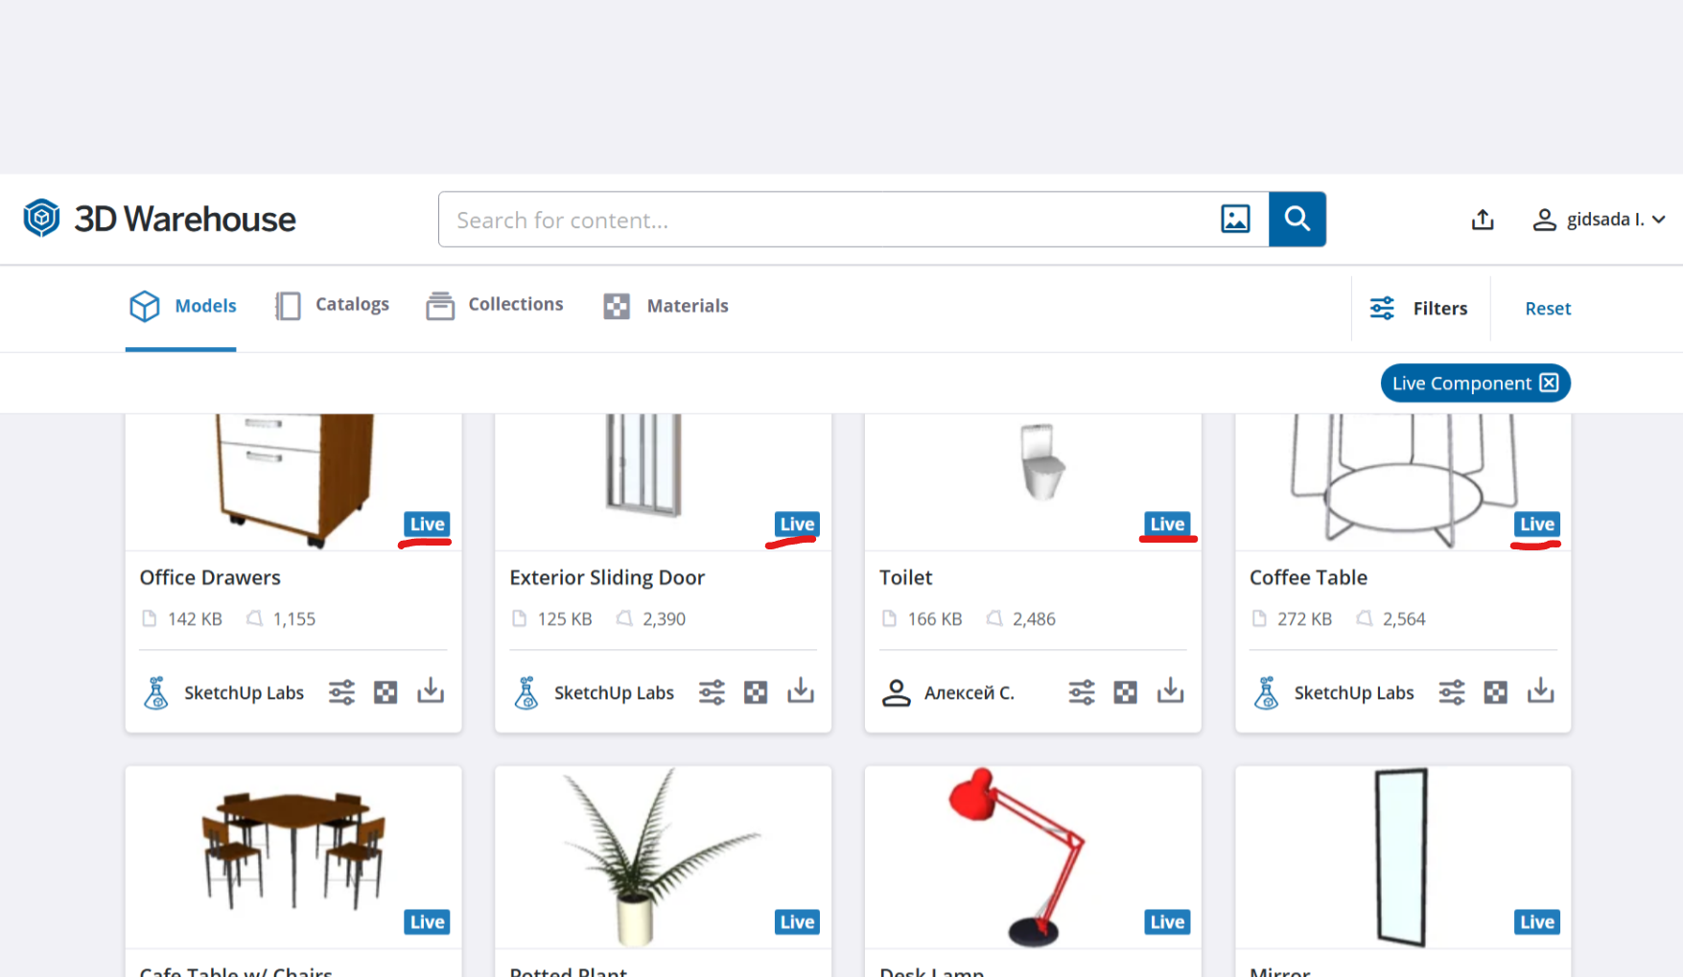Click the search magnifier button
The height and width of the screenshot is (977, 1683).
[x=1297, y=220]
